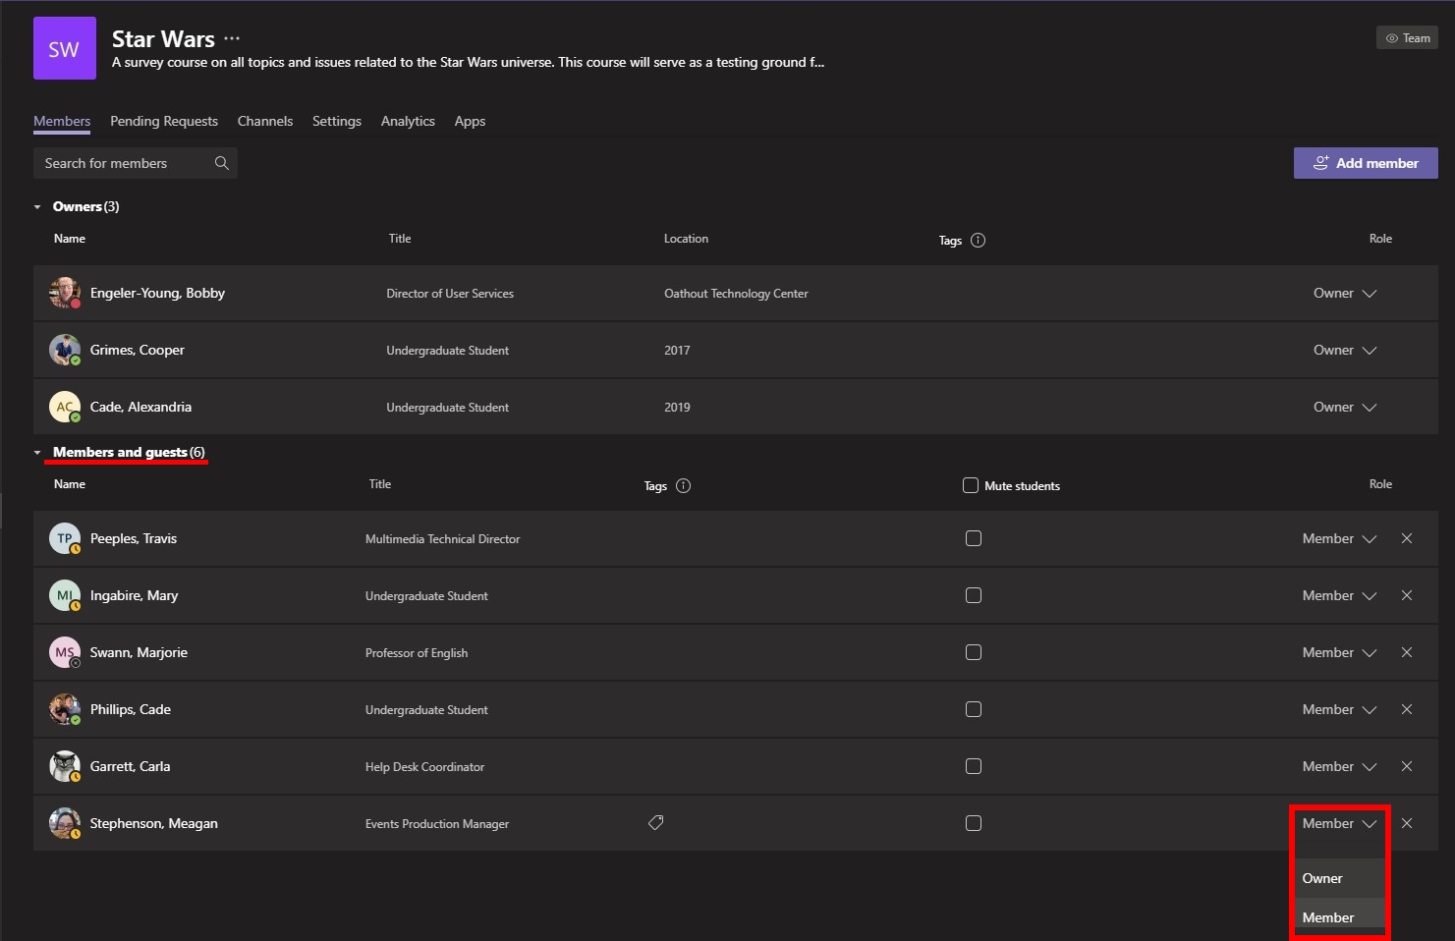The image size is (1455, 941).
Task: Open Meagan Stephenson's profile picture
Action: pyautogui.click(x=65, y=823)
